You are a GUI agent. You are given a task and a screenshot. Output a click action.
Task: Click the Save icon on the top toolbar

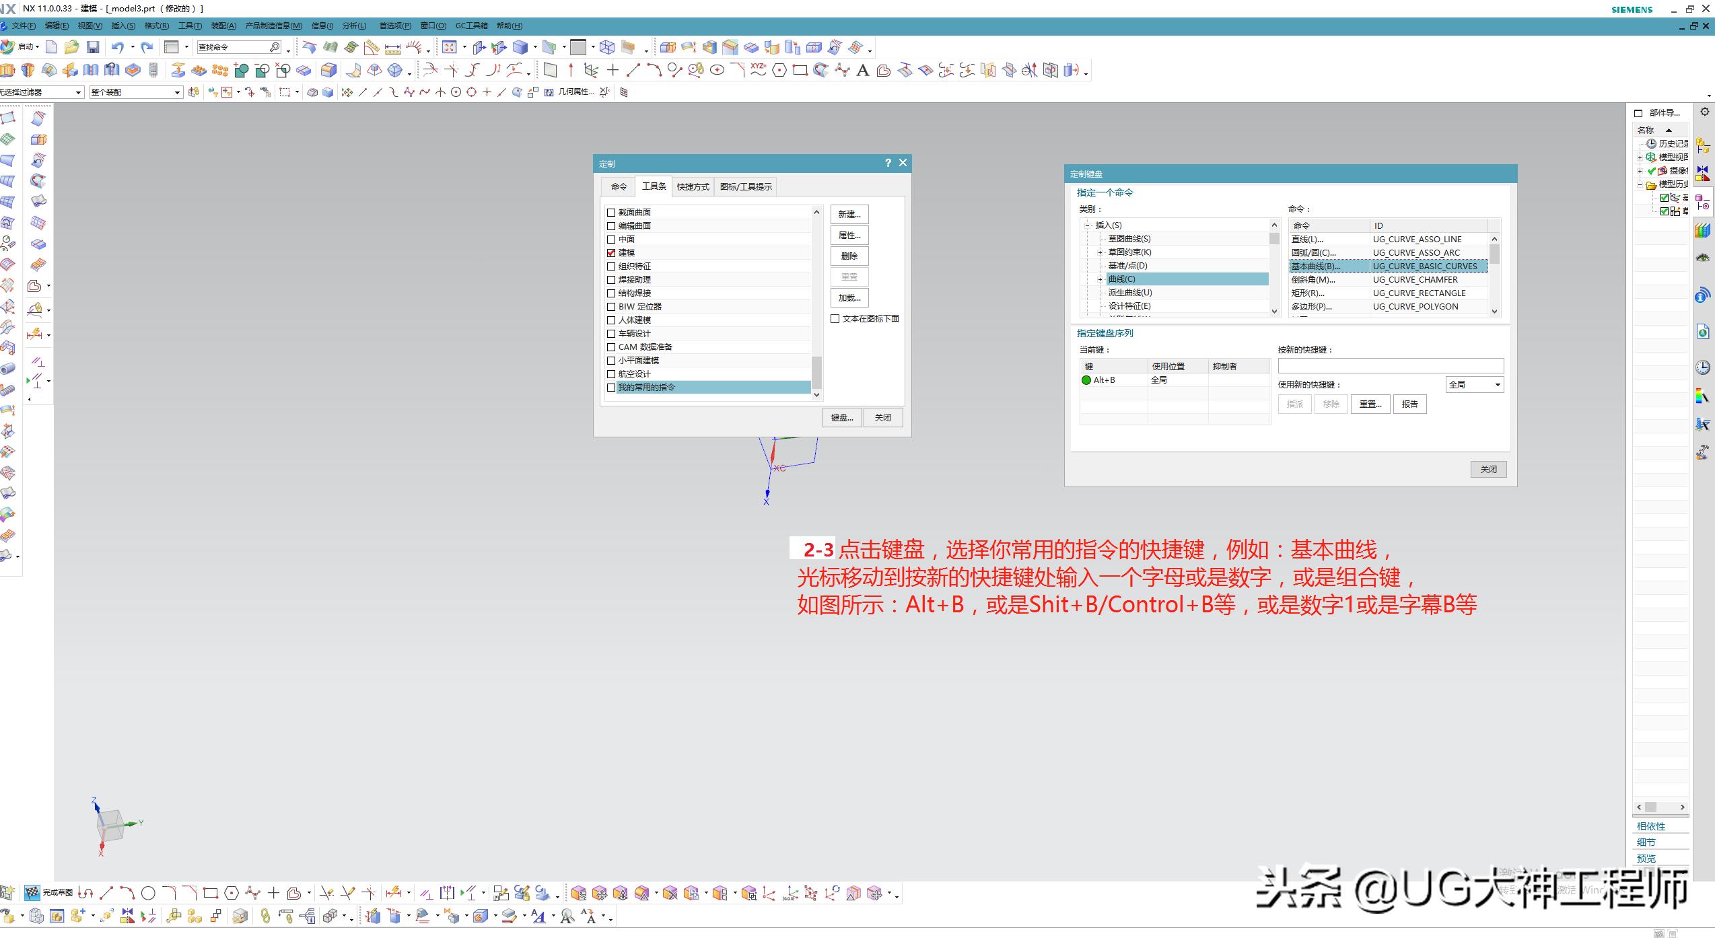click(94, 46)
